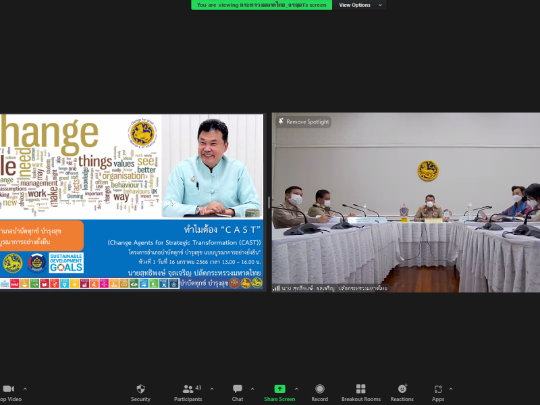The width and height of the screenshot is (540, 405).
Task: Expand the video settings arrow beside Stop Video
Action: [26, 389]
